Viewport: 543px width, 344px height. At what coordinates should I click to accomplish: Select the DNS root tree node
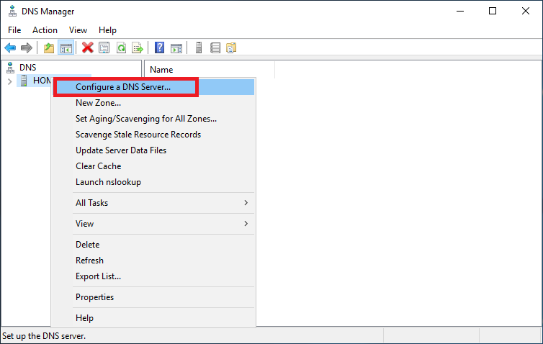(x=27, y=68)
